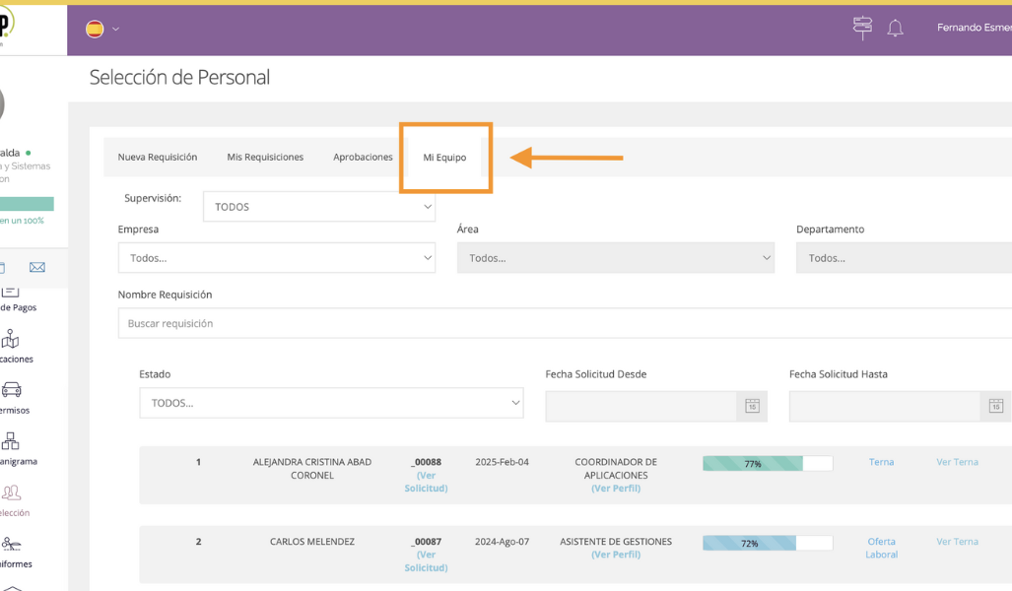Click ASISTENTE DE GESTIONES text
The height and width of the screenshot is (591, 1012).
pos(616,542)
